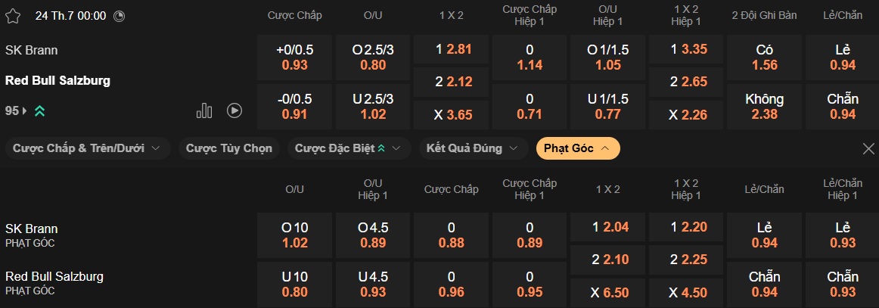The height and width of the screenshot is (308, 879).
Task: Bet on SK Brann +0/0.5 handicap
Action: coord(294,58)
